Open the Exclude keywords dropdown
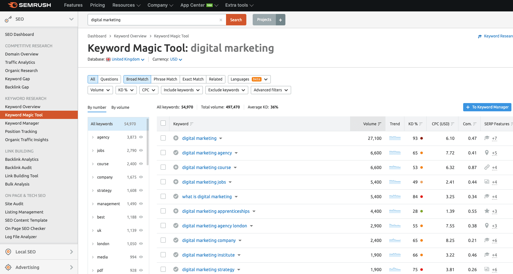This screenshot has height=274, width=513. pyautogui.click(x=227, y=90)
